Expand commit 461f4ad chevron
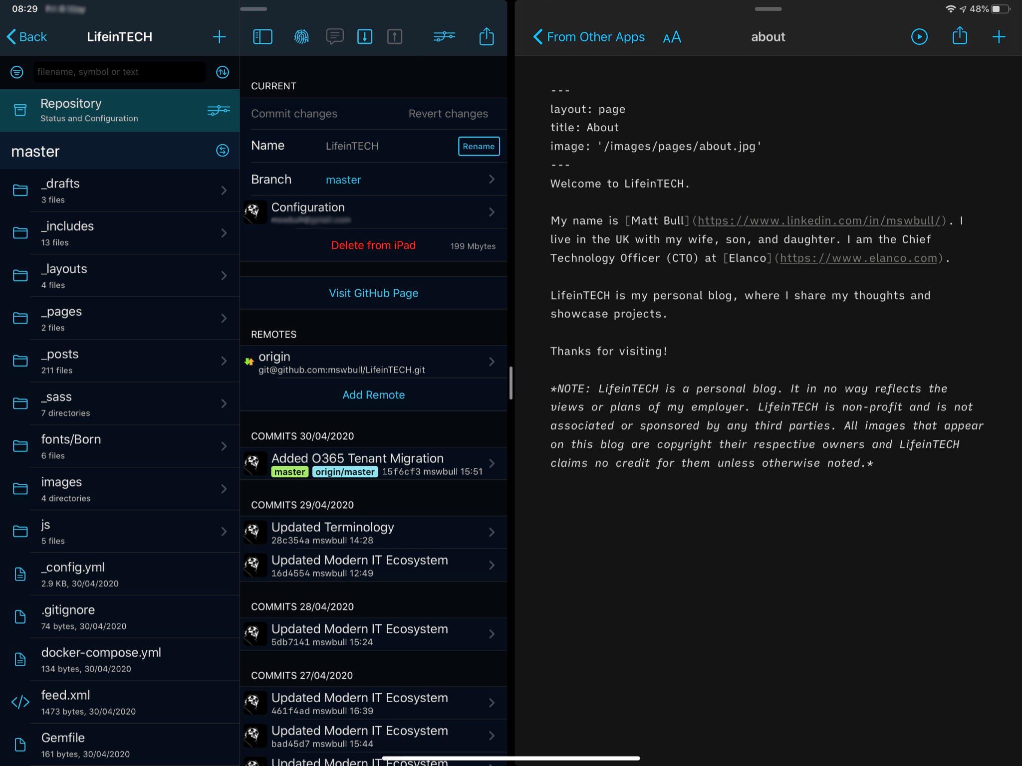This screenshot has width=1022, height=766. pos(492,703)
